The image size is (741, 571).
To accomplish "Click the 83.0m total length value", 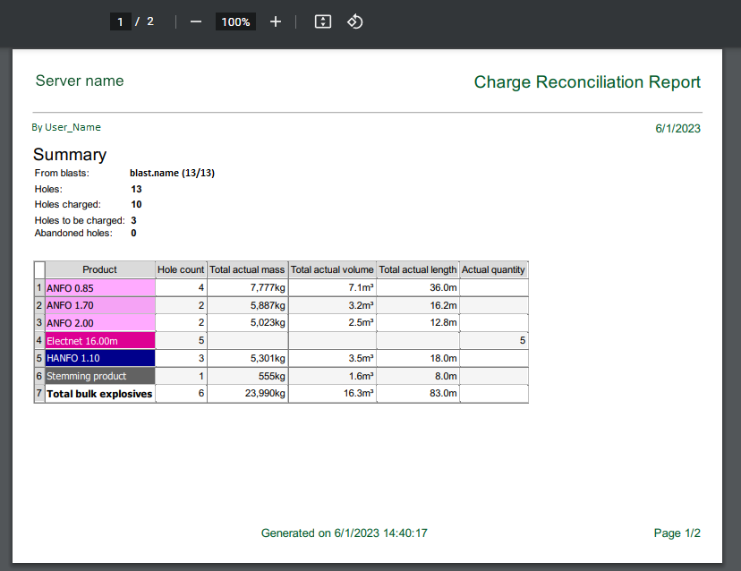I will coord(443,393).
